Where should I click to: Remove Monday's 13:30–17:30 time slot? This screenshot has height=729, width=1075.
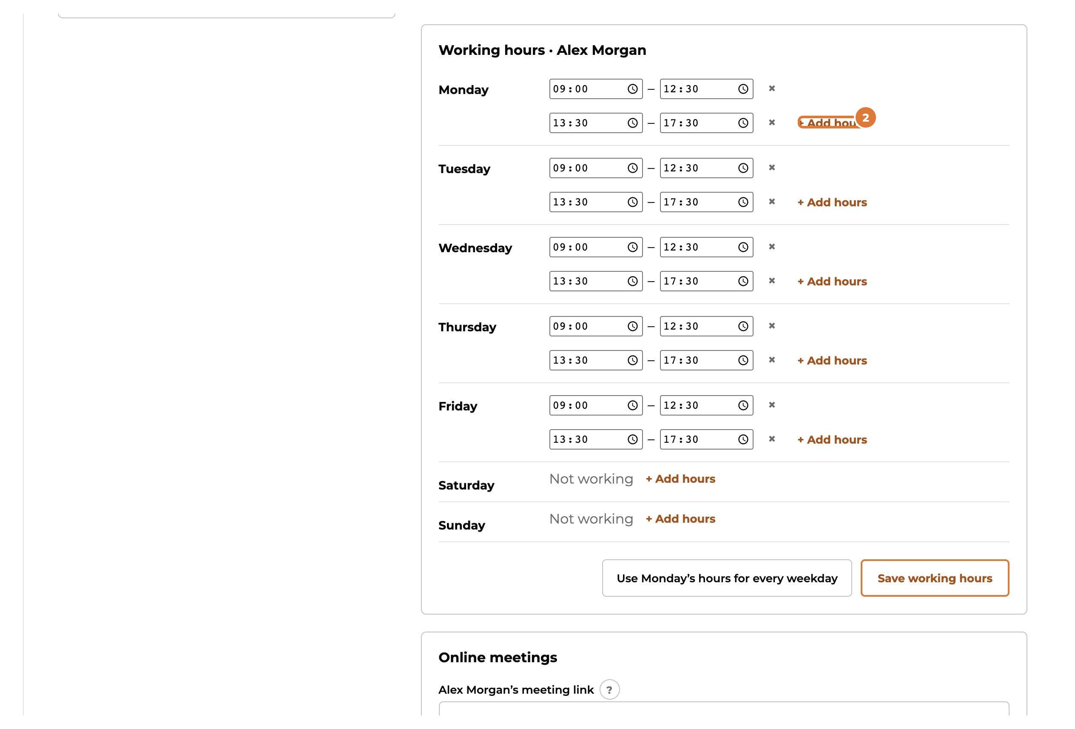(x=771, y=122)
